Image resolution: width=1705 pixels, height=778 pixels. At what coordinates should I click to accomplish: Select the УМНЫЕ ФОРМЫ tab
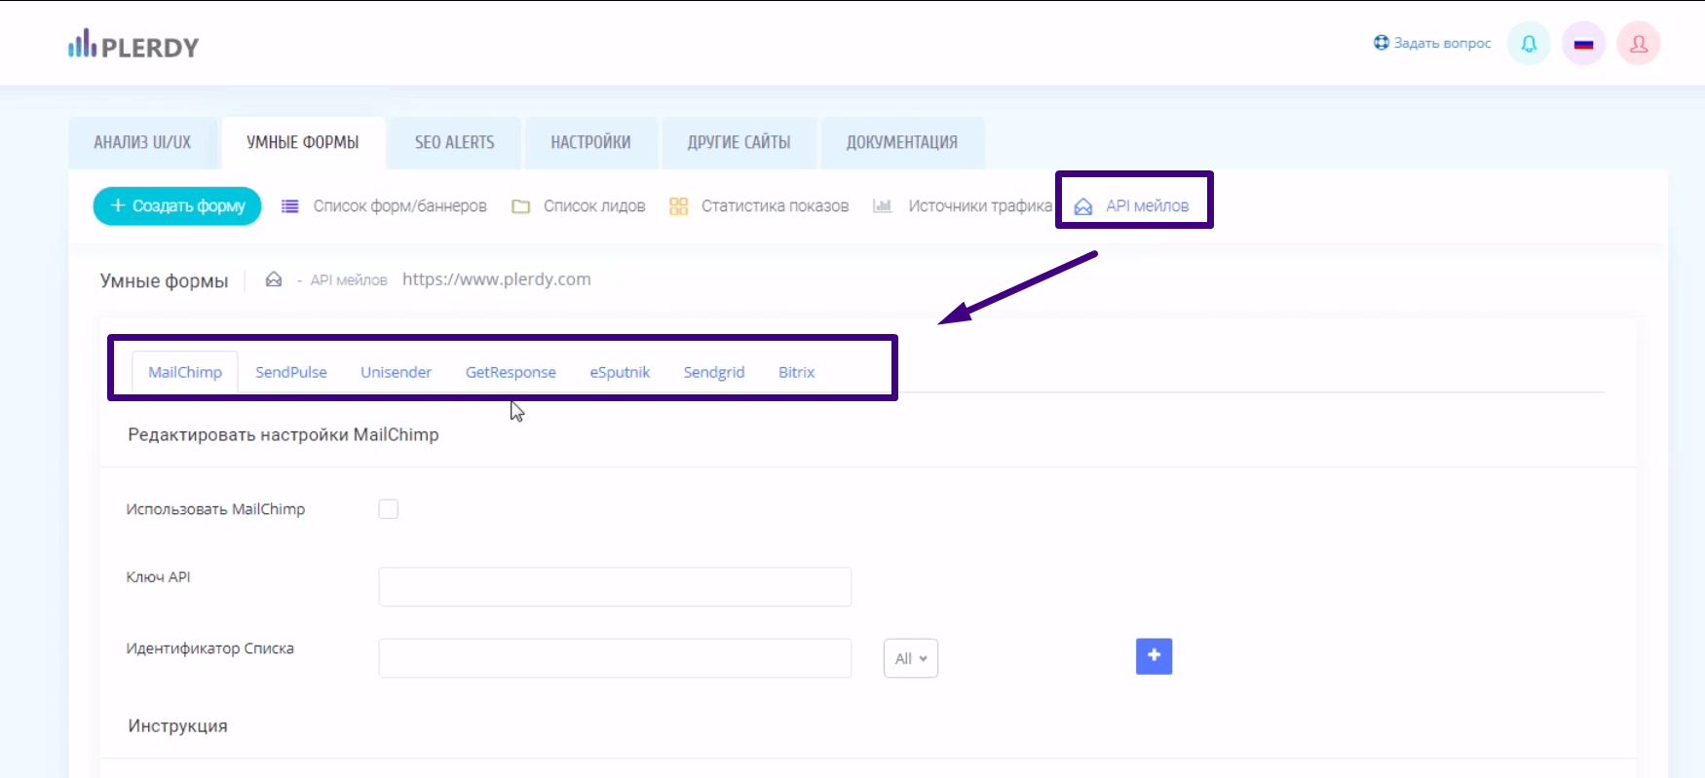303,142
